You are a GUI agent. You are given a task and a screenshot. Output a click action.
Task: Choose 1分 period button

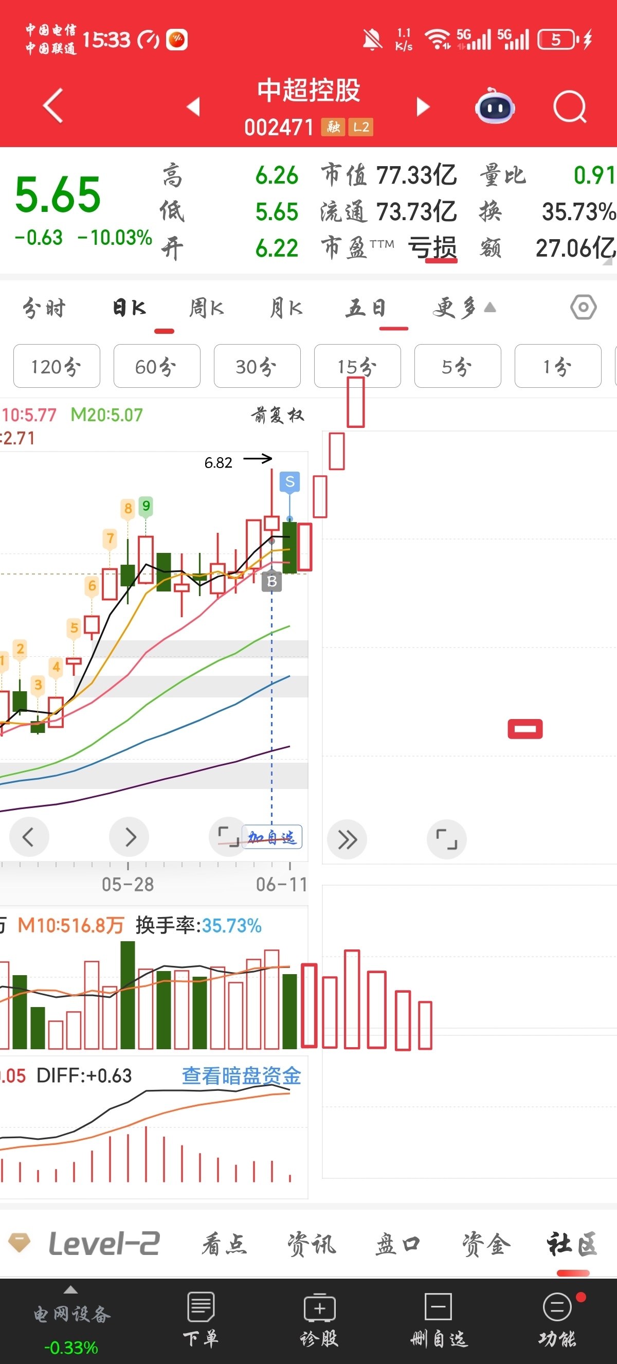coord(558,366)
